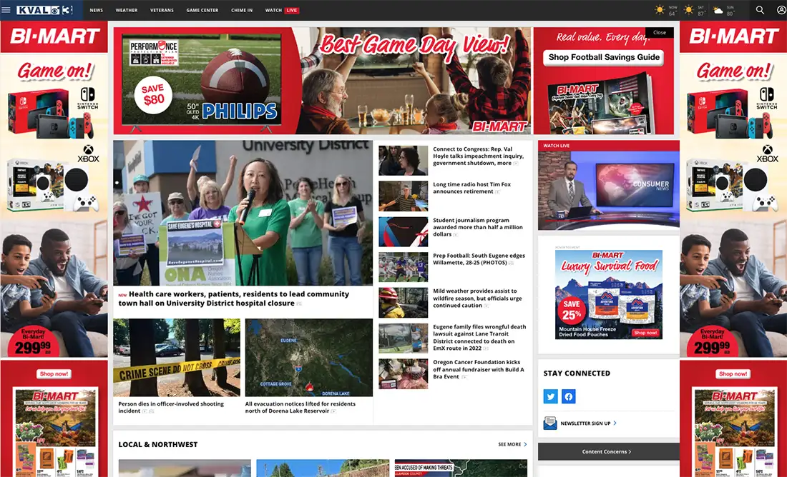787x477 pixels.
Task: Click Sunday's partly cloudy forecast icon
Action: pos(718,10)
